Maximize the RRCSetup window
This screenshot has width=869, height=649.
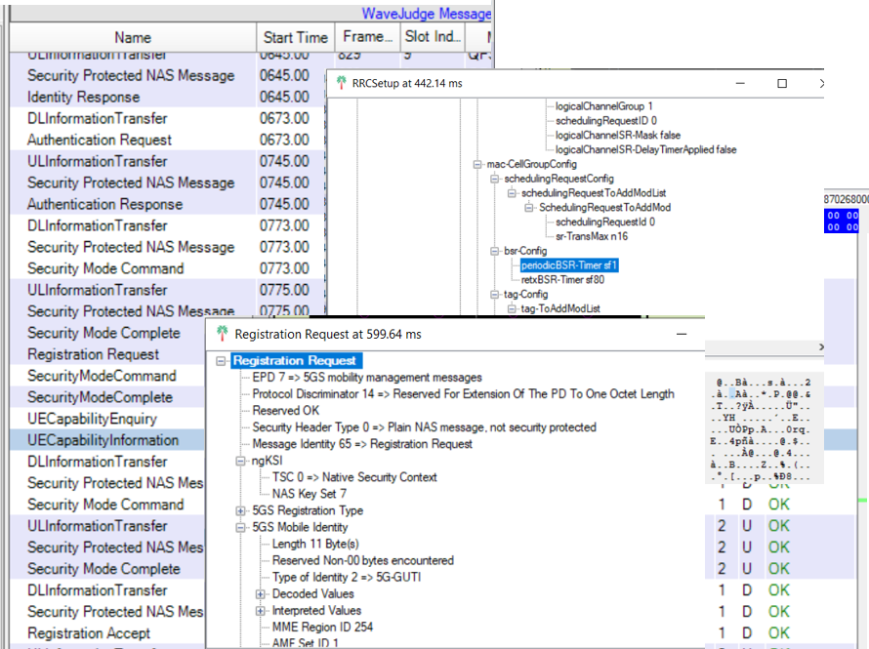[782, 84]
